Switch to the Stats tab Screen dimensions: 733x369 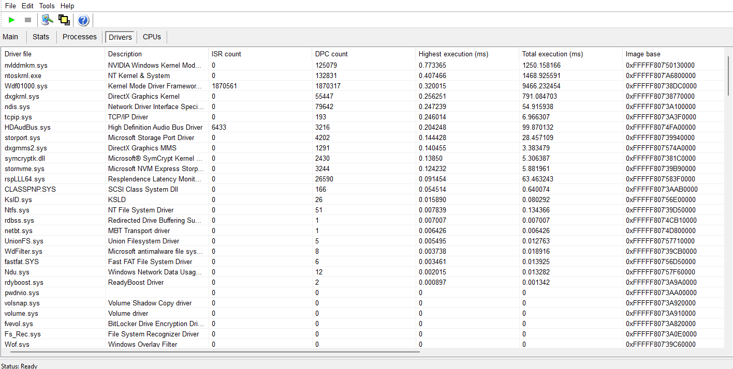tap(41, 37)
